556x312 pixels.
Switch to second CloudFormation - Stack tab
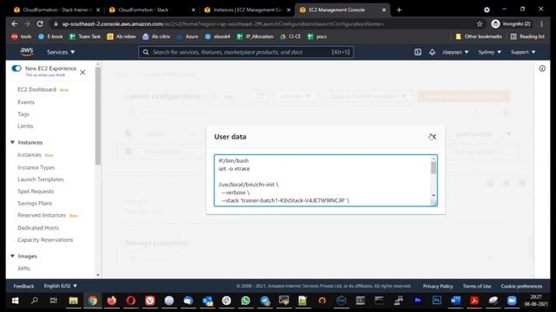pos(153,10)
